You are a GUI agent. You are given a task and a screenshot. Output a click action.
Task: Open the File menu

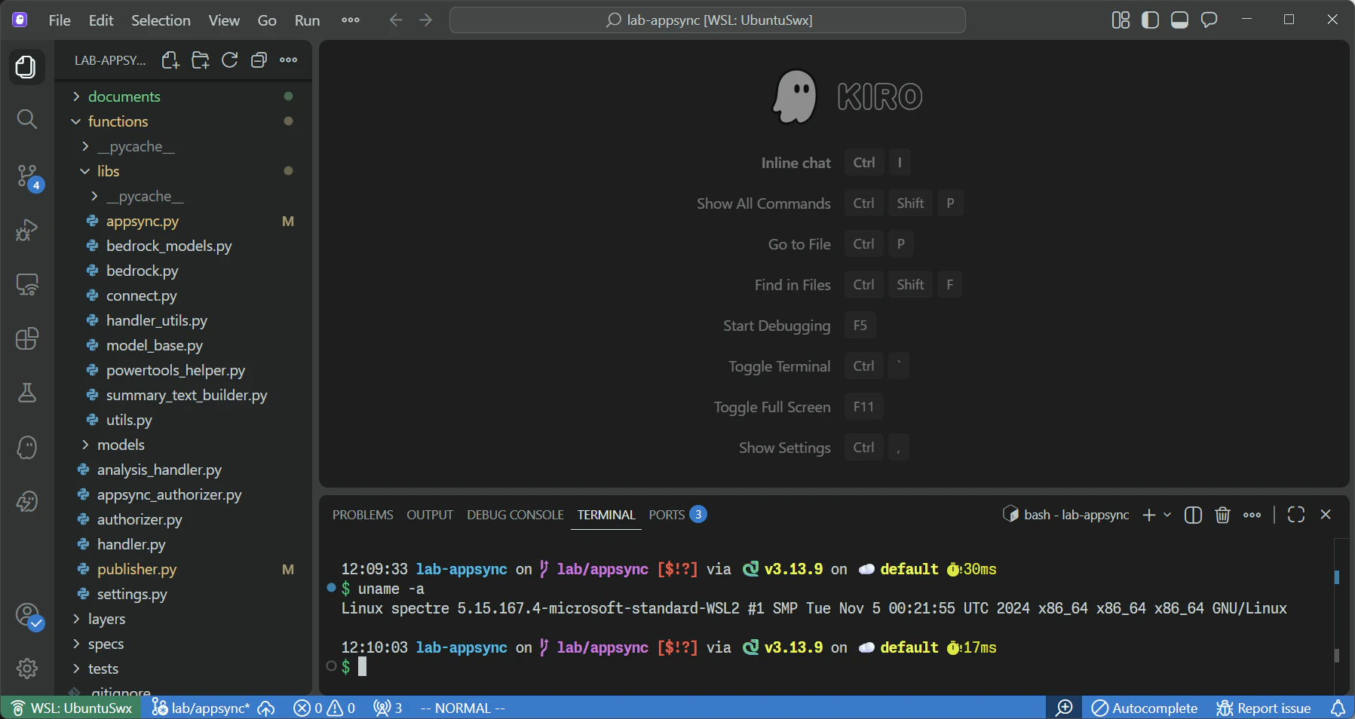(60, 20)
